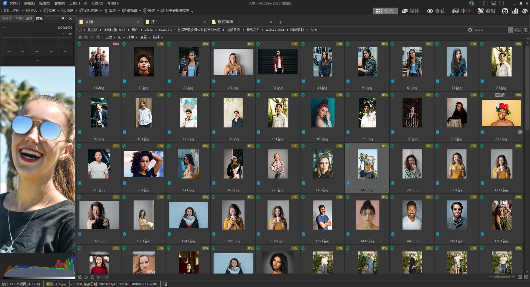This screenshot has width=530, height=287.
Task: Toggle the checkbox on thumbnail 211.jpg
Action: pyautogui.click(x=520, y=132)
